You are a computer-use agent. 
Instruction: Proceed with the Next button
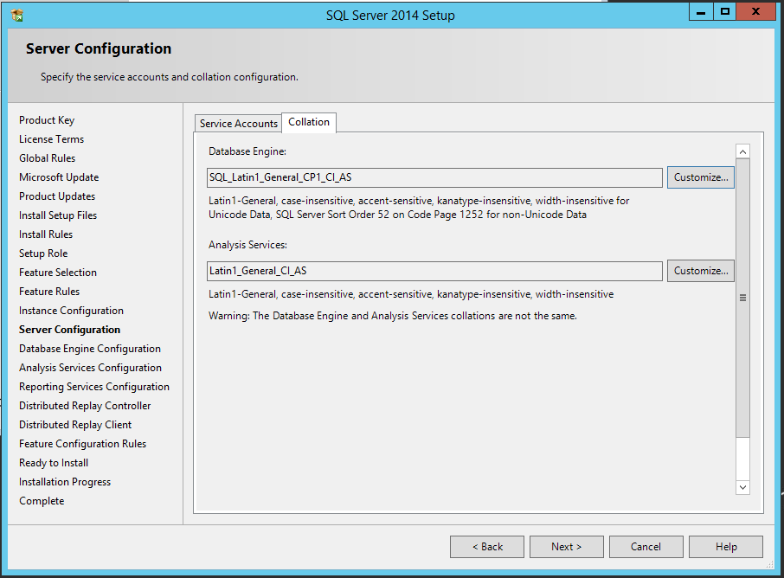pyautogui.click(x=567, y=547)
